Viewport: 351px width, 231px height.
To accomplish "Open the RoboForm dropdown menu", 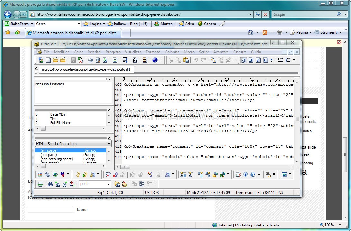I will (x=32, y=24).
